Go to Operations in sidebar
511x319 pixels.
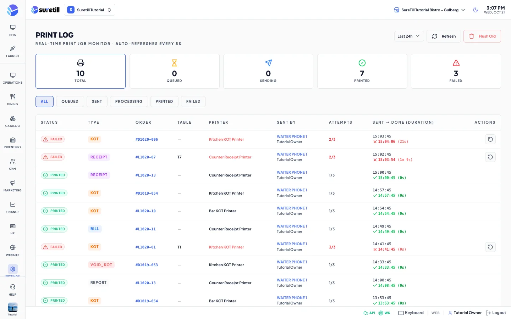(12, 78)
